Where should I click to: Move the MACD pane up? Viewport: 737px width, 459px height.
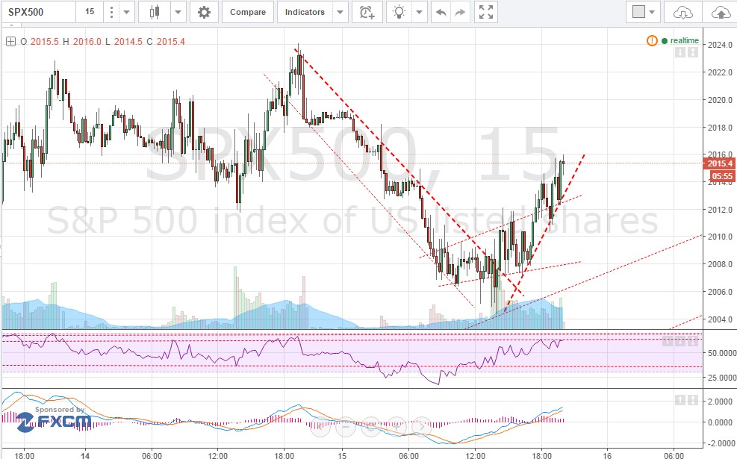tap(680, 400)
